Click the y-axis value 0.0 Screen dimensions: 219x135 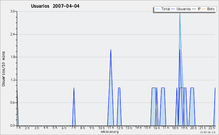[x=12, y=126]
